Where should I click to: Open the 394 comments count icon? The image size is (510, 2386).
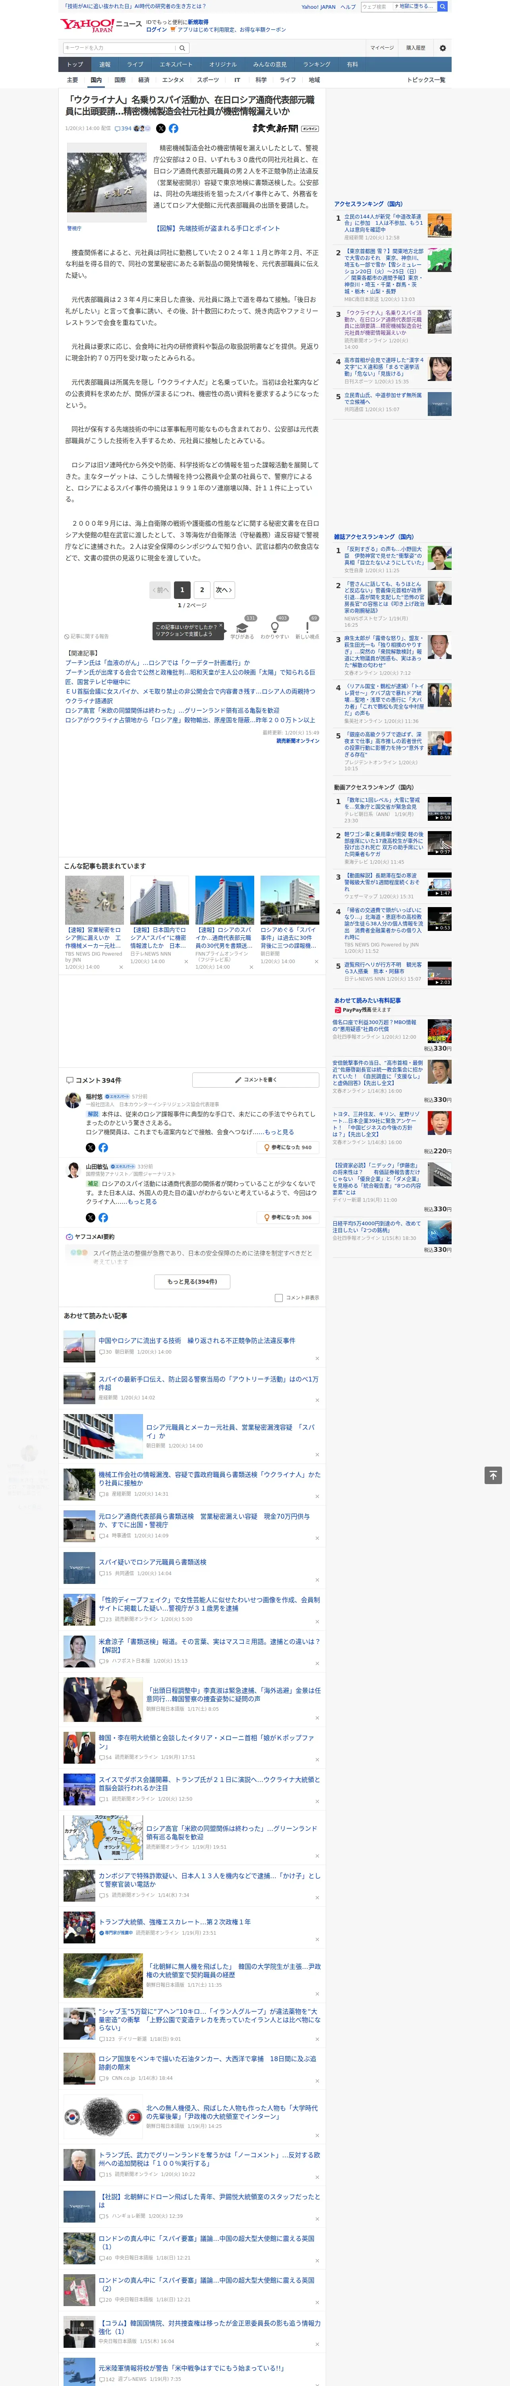pyautogui.click(x=123, y=129)
